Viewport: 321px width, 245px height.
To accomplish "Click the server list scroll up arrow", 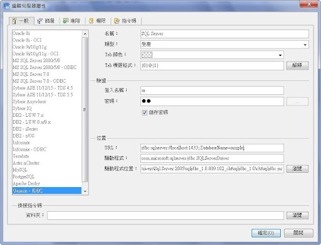I will click(x=85, y=34).
